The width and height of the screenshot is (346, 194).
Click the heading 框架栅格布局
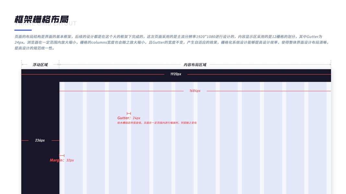tap(42, 19)
